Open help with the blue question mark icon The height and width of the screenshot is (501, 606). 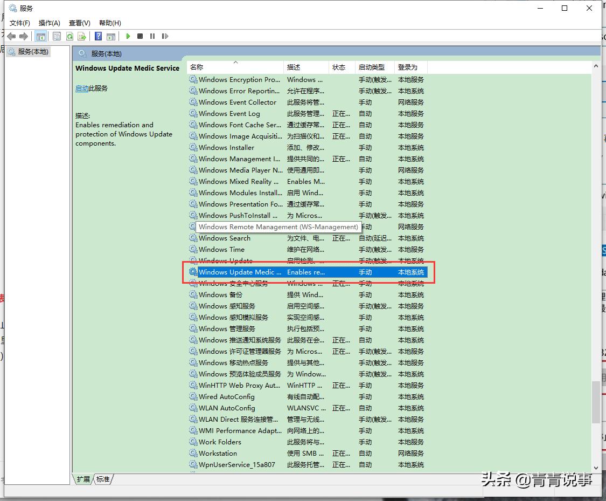tap(98, 36)
